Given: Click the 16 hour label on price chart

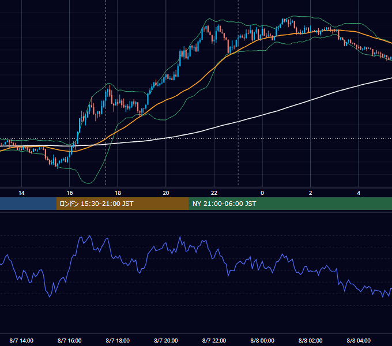Looking at the screenshot, I should pyautogui.click(x=70, y=193).
